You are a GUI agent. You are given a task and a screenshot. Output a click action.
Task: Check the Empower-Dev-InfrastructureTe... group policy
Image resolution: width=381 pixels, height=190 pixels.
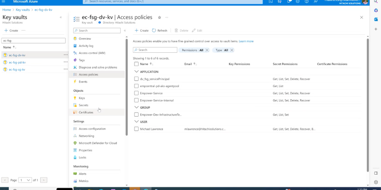click(x=137, y=115)
